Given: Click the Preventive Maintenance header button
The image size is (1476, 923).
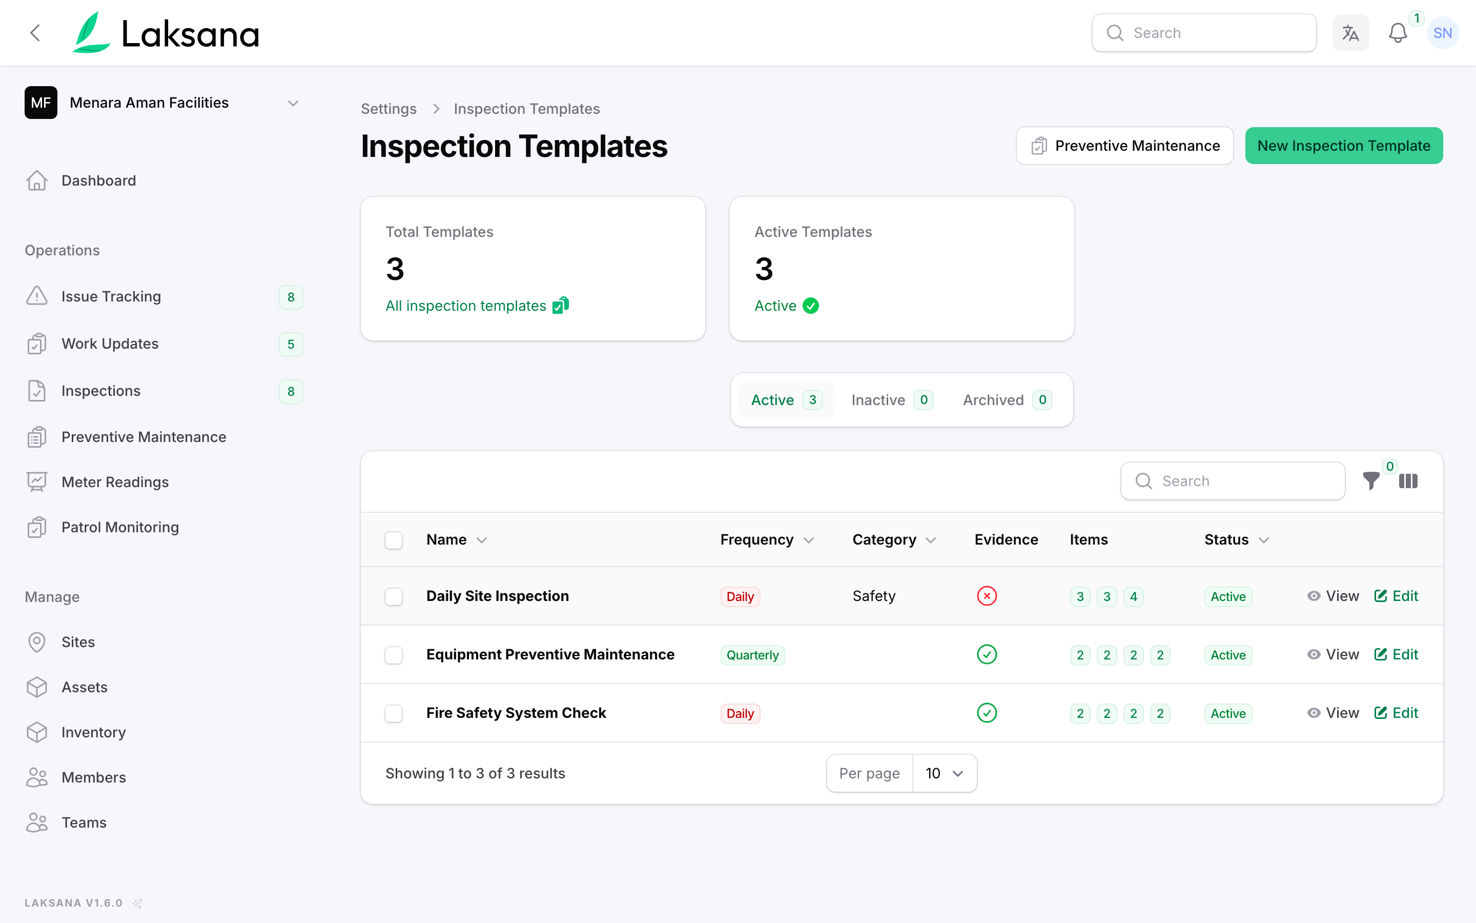Looking at the screenshot, I should pos(1124,146).
